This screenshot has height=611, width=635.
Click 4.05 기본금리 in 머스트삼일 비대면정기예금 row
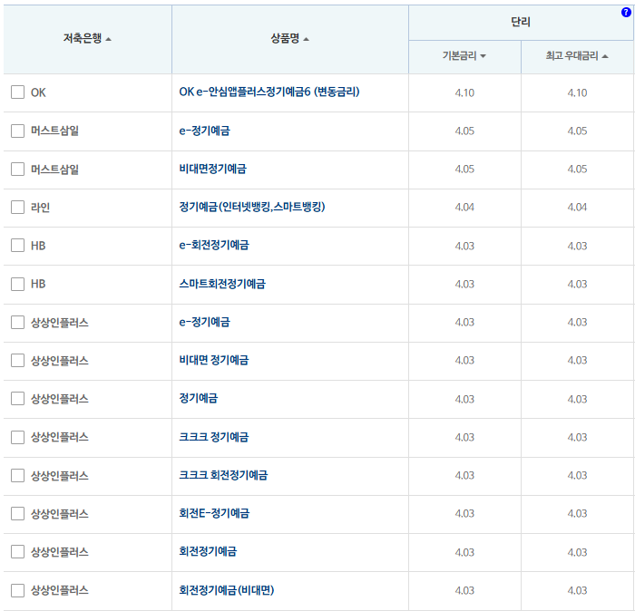pos(464,170)
